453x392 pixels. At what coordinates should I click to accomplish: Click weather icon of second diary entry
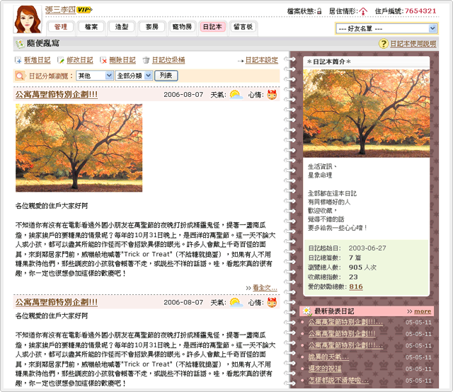click(236, 302)
